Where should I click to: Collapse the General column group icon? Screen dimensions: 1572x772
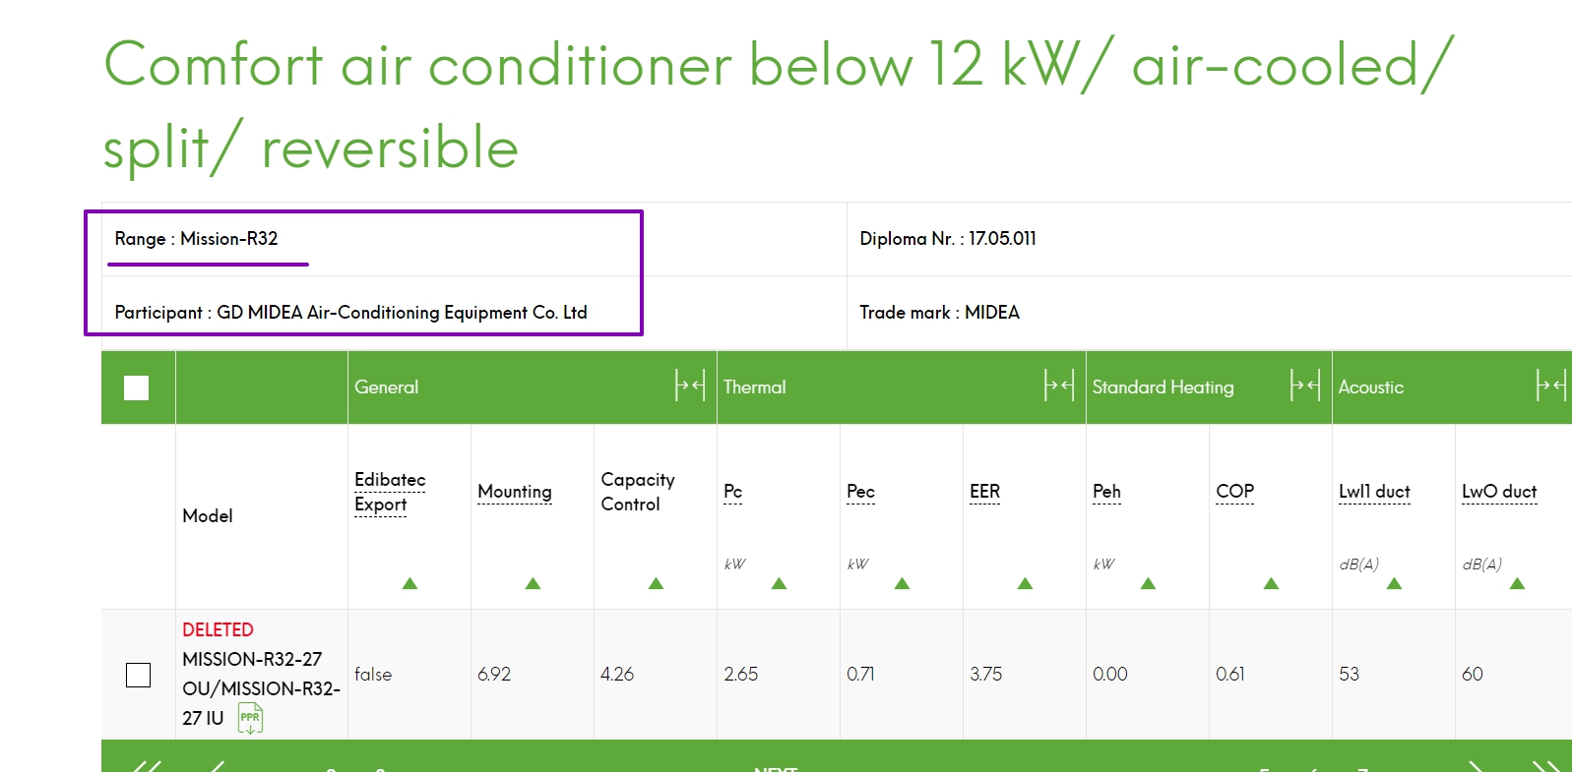690,386
